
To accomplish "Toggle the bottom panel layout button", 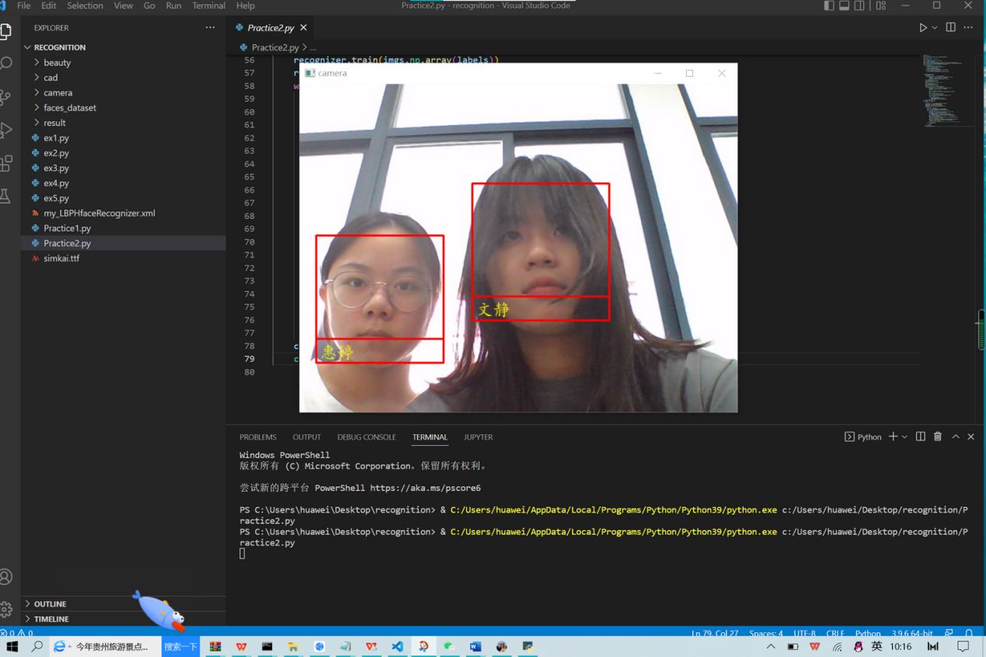I will click(x=844, y=6).
